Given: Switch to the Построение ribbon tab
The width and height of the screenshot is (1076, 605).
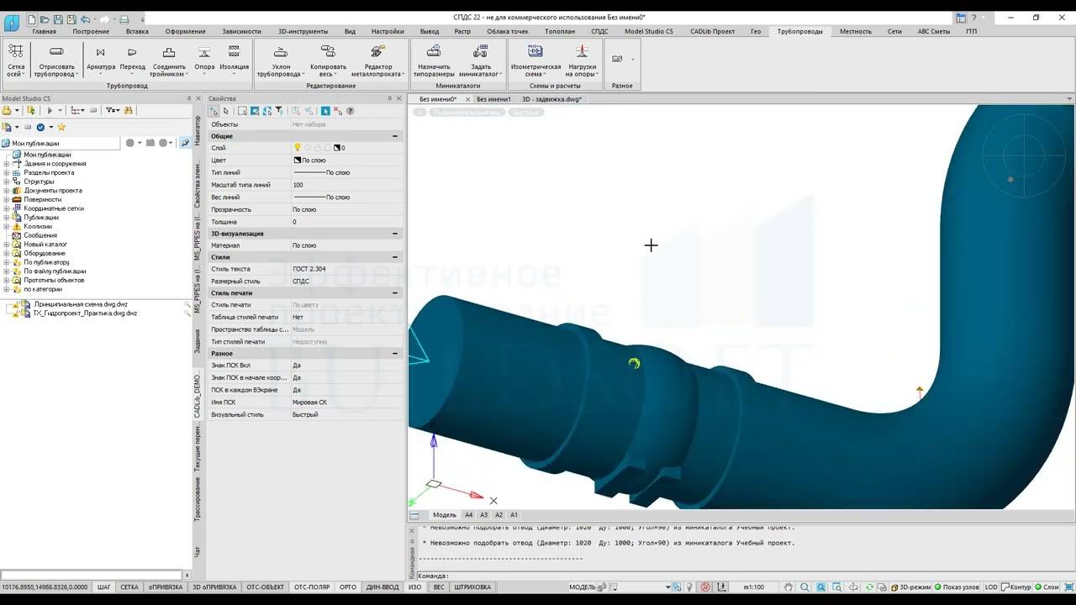Looking at the screenshot, I should [x=91, y=31].
